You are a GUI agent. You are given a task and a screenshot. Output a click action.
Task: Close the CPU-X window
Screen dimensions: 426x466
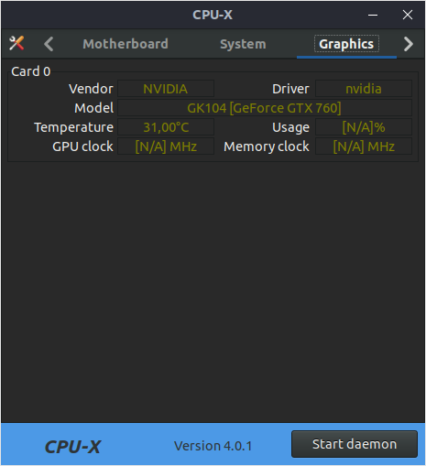point(408,15)
